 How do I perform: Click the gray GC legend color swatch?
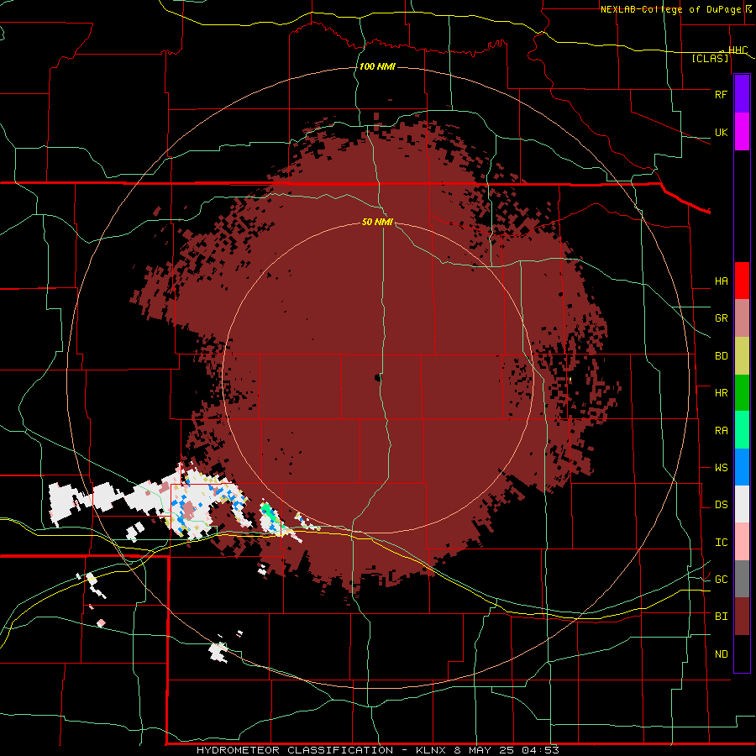(x=742, y=579)
